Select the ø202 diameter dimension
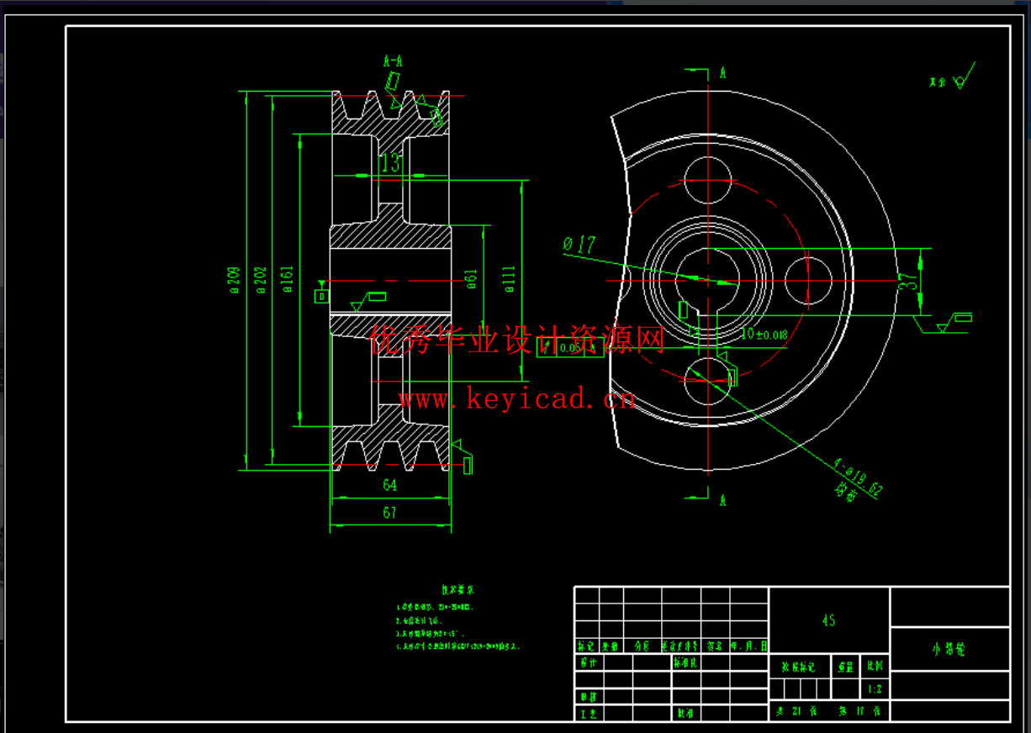The image size is (1031, 733). [x=261, y=280]
